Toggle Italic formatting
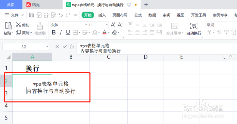 coord(61,32)
